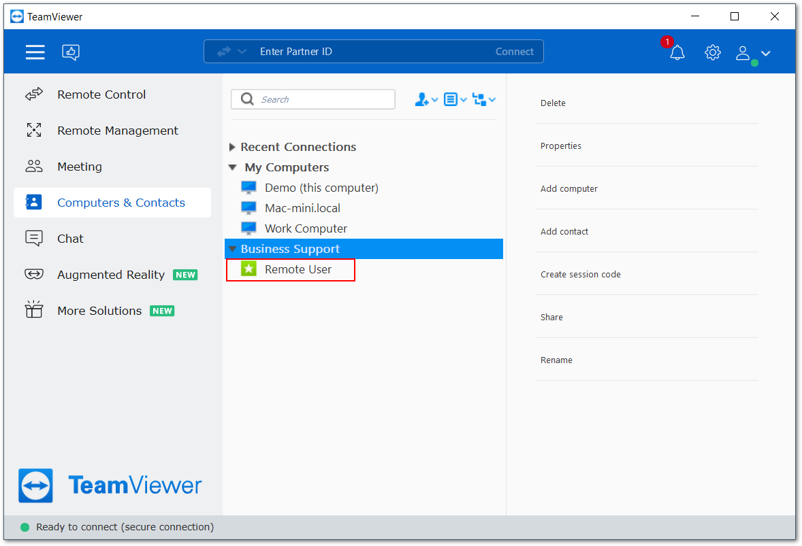Click the feedback thumbs-up icon
Image resolution: width=802 pixels, height=546 pixels.
[x=71, y=52]
